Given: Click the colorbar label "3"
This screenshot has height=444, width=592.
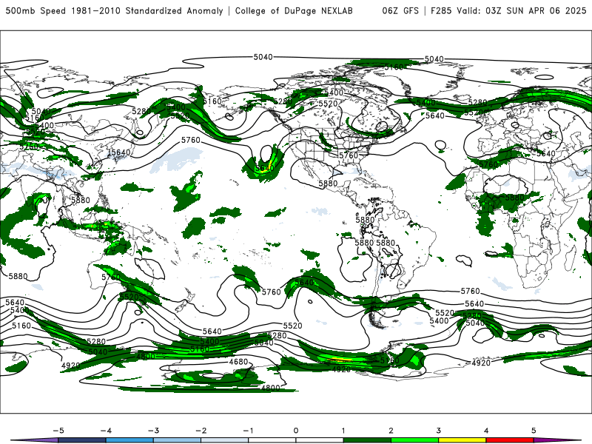Looking at the screenshot, I should tap(438, 431).
